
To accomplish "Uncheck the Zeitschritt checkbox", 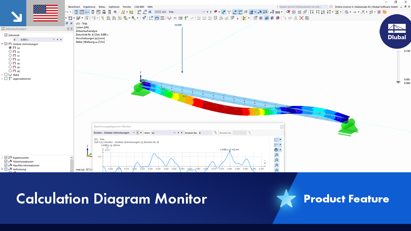I will (x=6, y=35).
